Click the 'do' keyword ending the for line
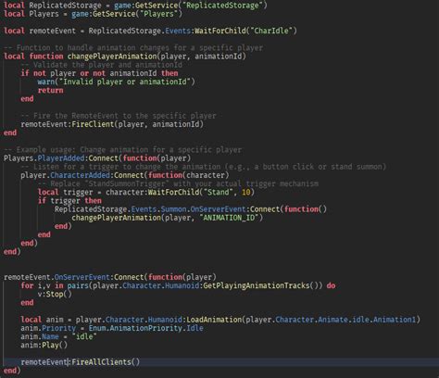The width and height of the screenshot is (439, 378). click(x=331, y=285)
